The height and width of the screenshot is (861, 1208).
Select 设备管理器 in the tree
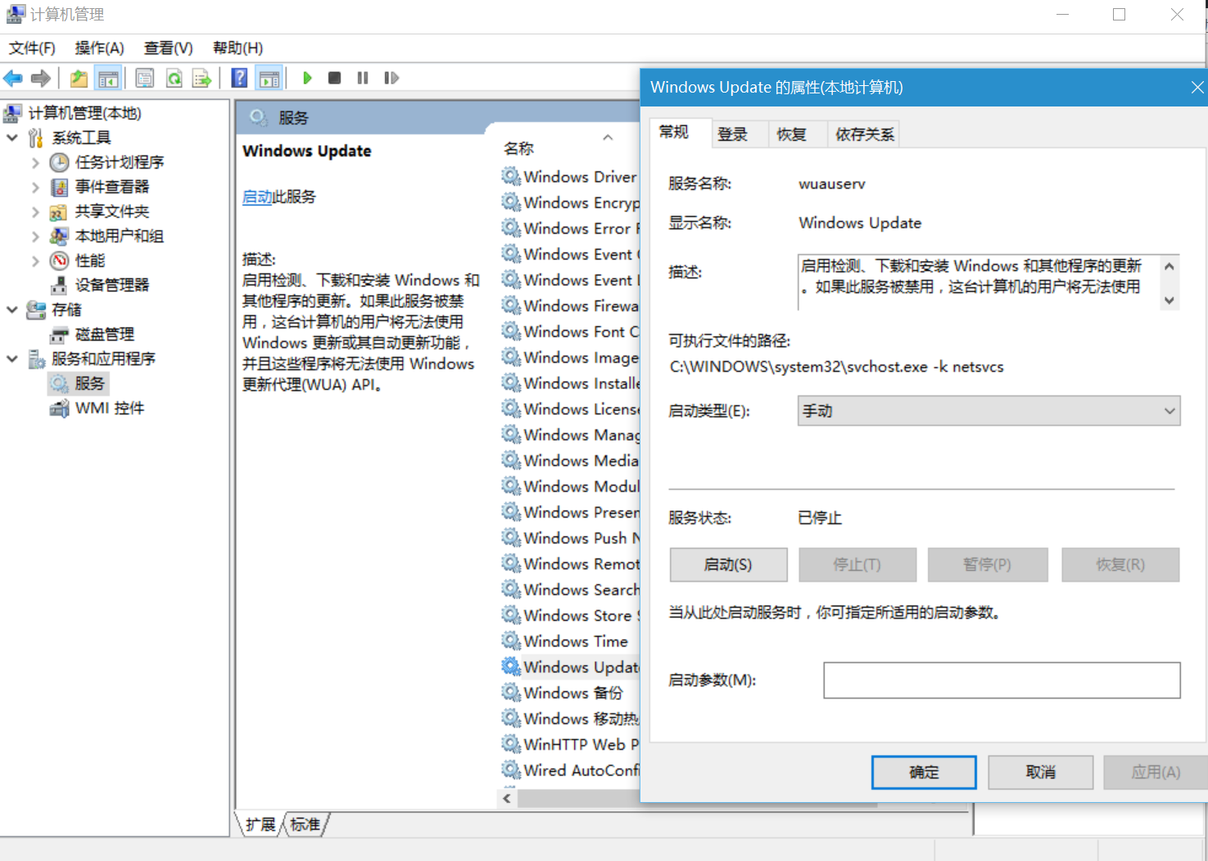(112, 285)
